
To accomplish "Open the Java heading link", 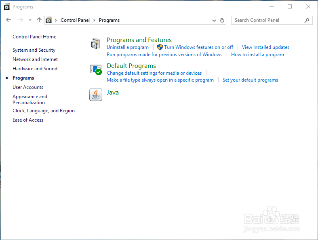I will click(x=113, y=93).
